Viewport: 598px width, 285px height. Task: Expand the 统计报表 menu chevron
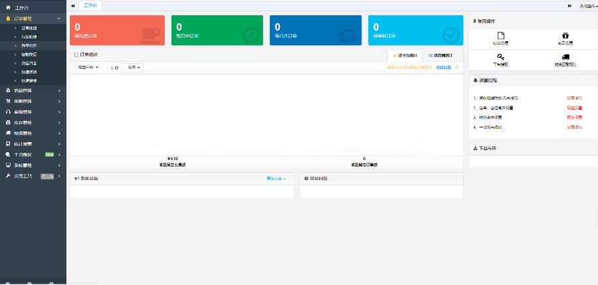tap(59, 144)
